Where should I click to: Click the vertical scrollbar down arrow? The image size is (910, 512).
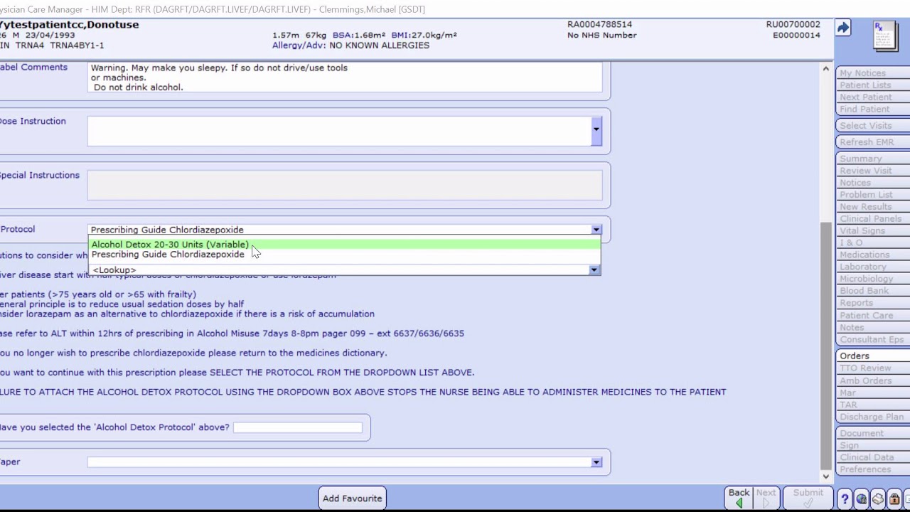pyautogui.click(x=825, y=476)
